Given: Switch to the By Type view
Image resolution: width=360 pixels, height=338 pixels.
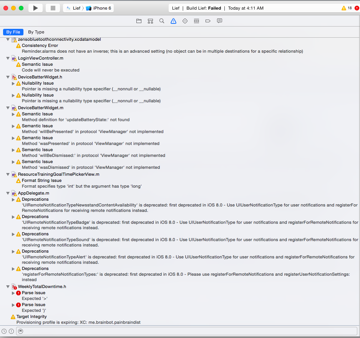Looking at the screenshot, I should point(36,32).
